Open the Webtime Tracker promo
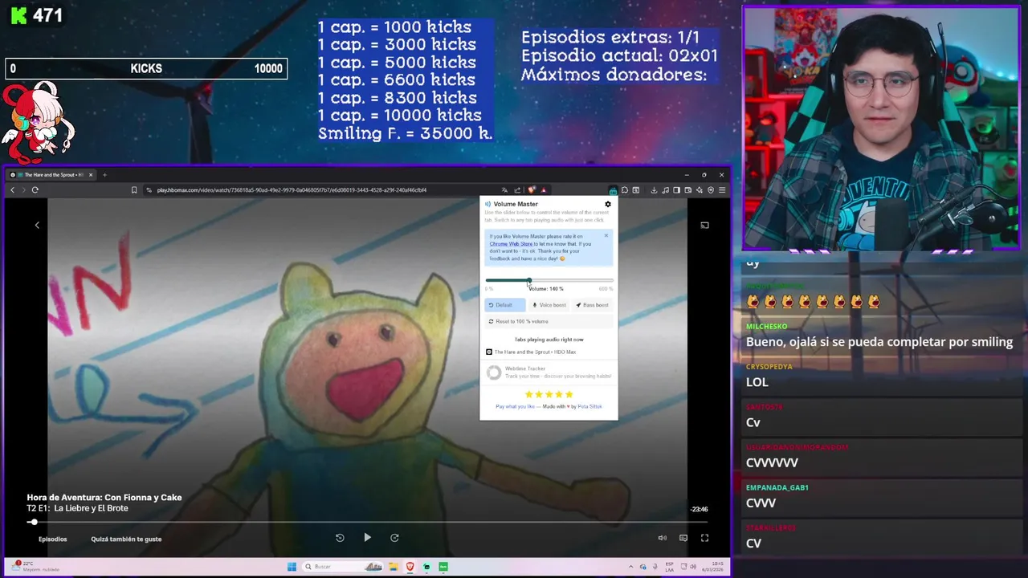 [549, 372]
